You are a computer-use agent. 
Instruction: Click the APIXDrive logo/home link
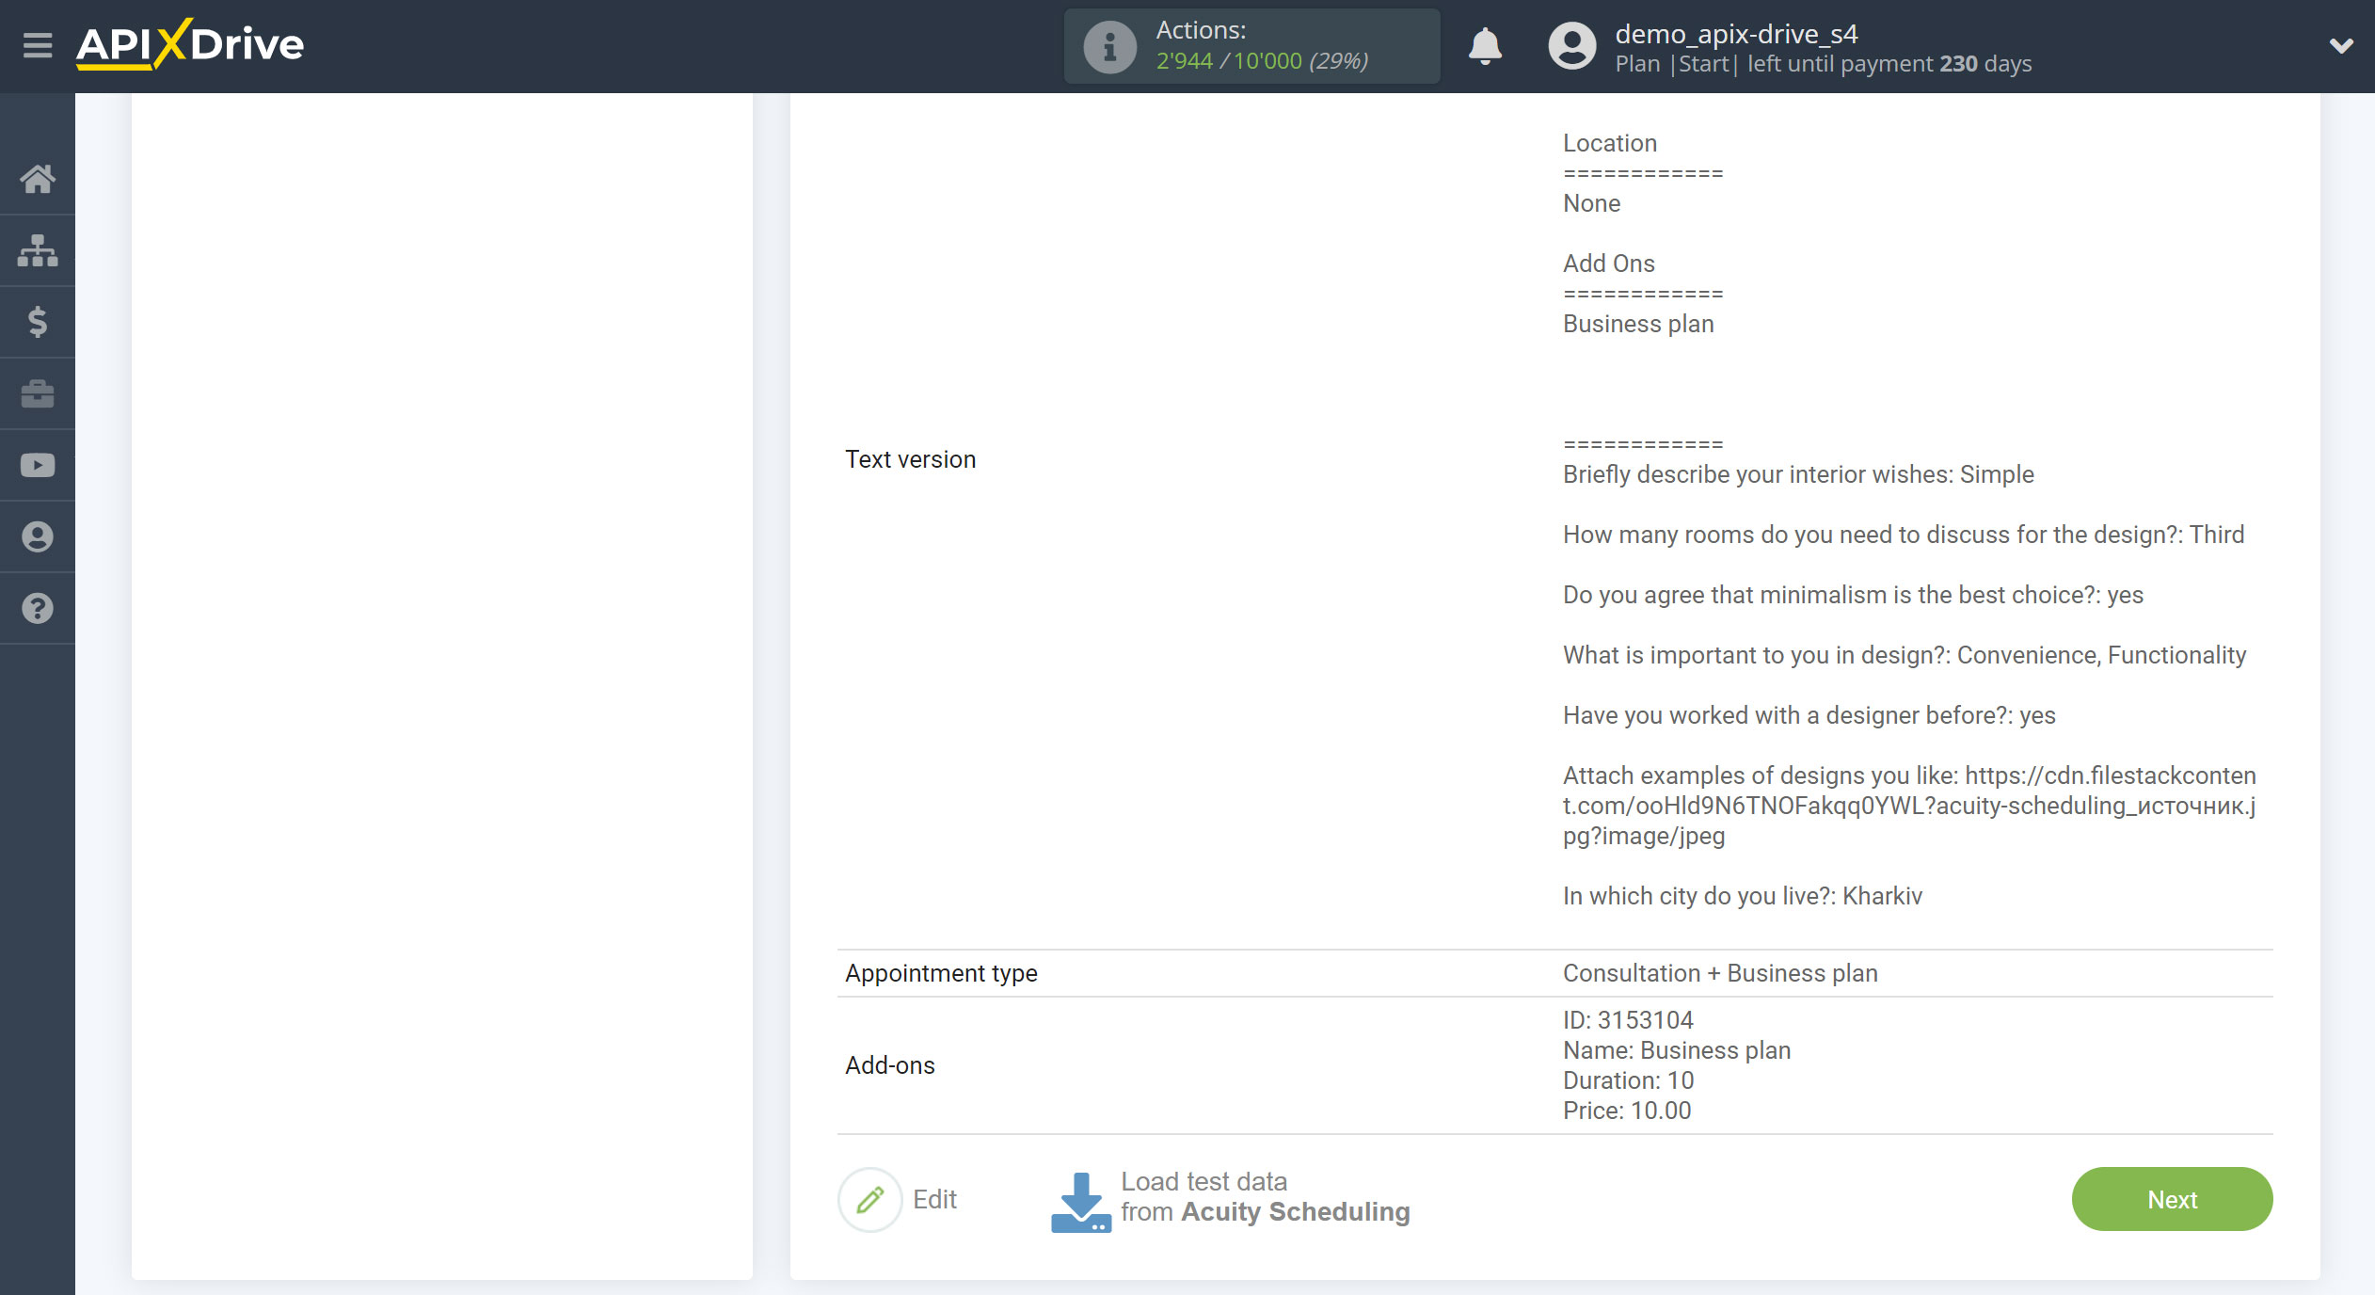pyautogui.click(x=190, y=43)
